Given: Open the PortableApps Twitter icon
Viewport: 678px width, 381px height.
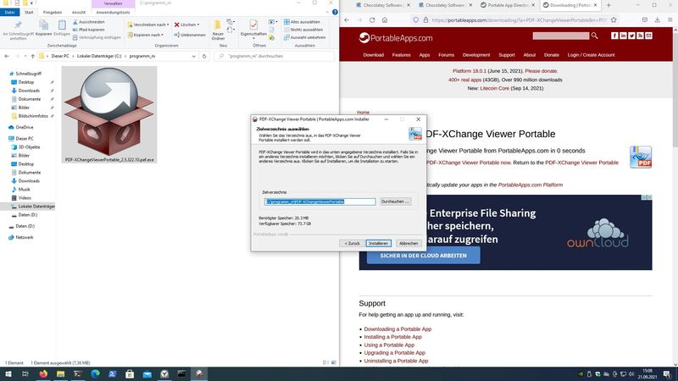Looking at the screenshot, I should (631, 36).
